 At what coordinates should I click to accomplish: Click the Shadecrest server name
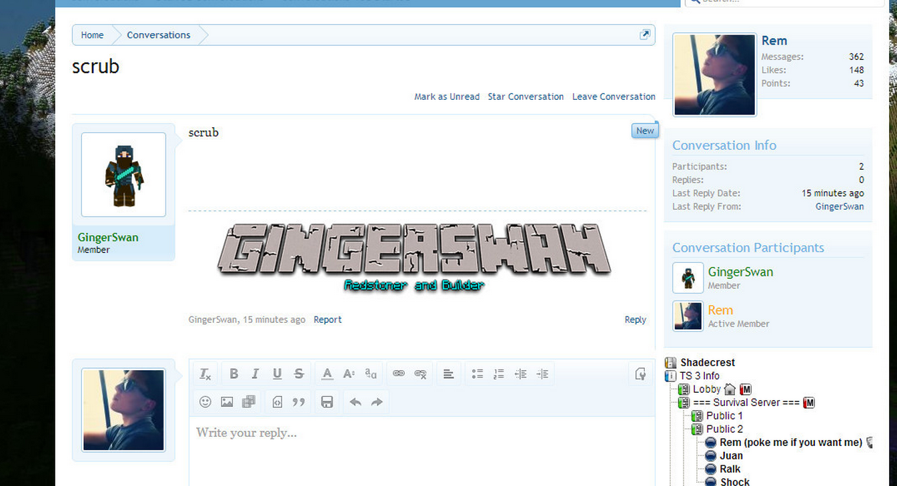(708, 362)
